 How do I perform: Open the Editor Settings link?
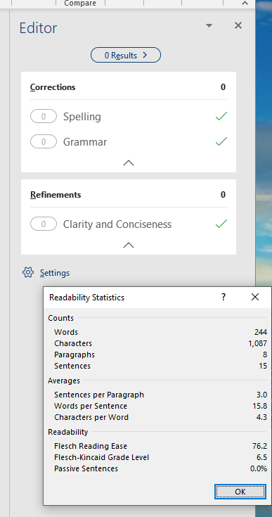tap(55, 273)
